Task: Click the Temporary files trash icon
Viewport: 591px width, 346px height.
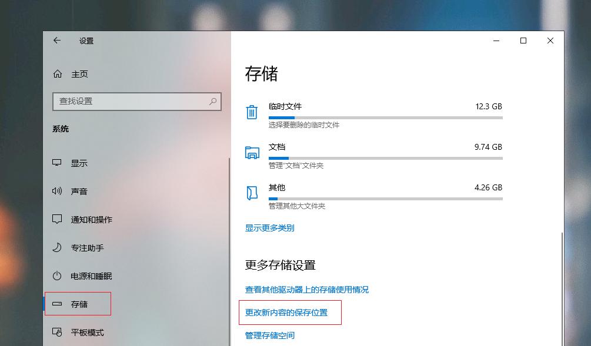Action: click(252, 112)
